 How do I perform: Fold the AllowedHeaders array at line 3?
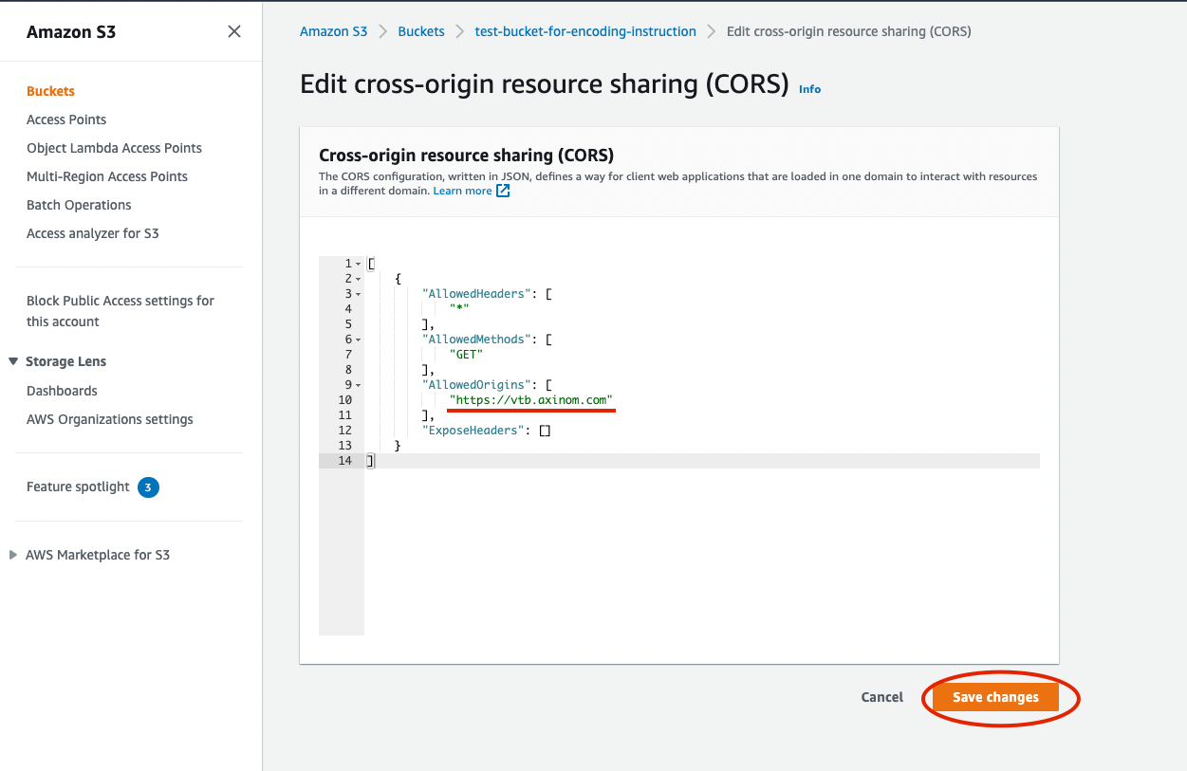click(358, 294)
